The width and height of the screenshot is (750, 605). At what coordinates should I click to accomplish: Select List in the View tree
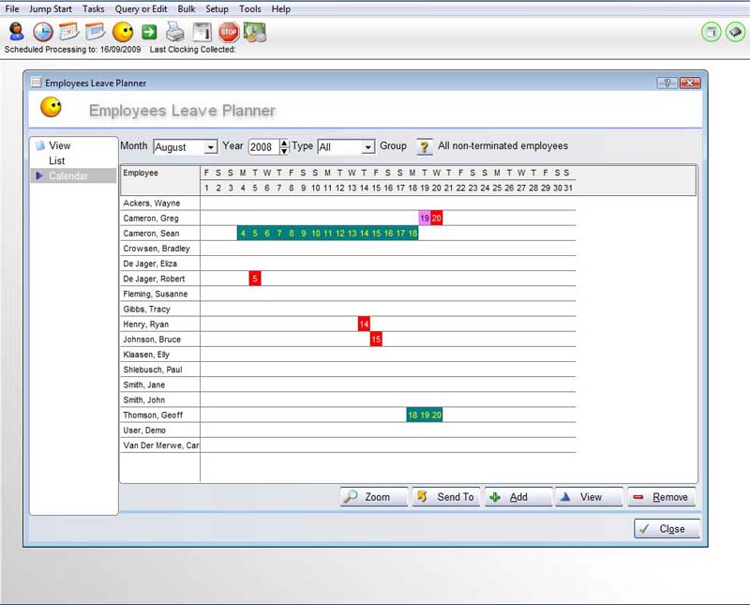click(x=57, y=161)
